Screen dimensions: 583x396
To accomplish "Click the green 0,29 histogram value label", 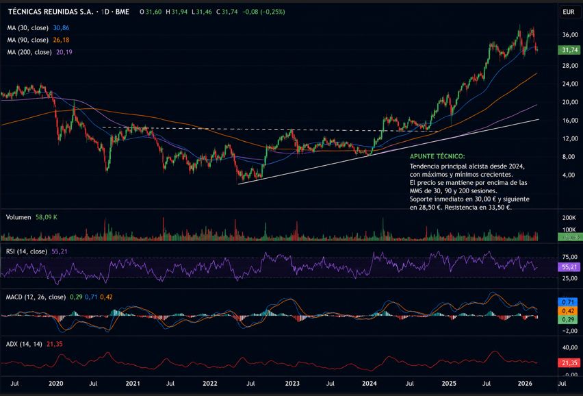I will click(568, 319).
